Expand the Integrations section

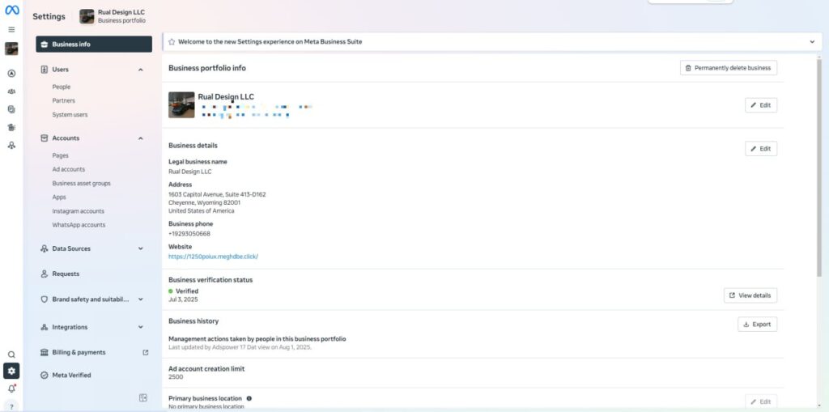click(x=141, y=327)
